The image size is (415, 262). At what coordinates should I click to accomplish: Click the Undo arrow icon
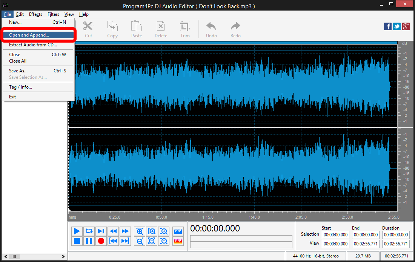(x=211, y=28)
